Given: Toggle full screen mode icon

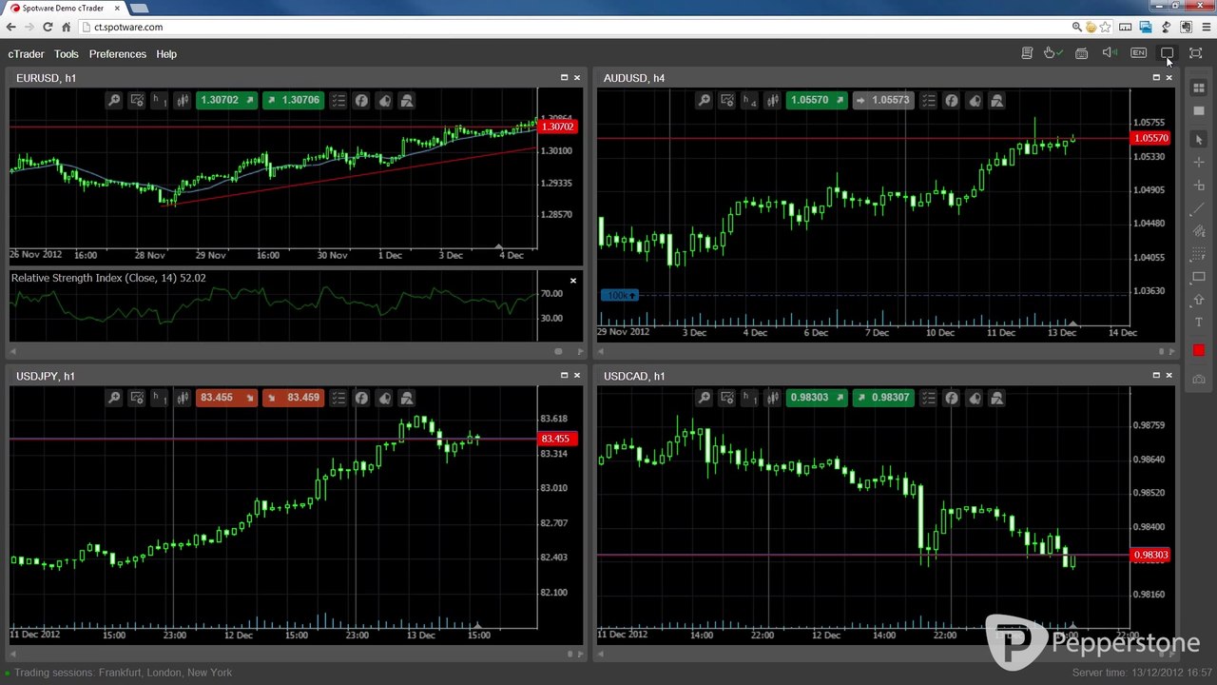Looking at the screenshot, I should tap(1196, 53).
